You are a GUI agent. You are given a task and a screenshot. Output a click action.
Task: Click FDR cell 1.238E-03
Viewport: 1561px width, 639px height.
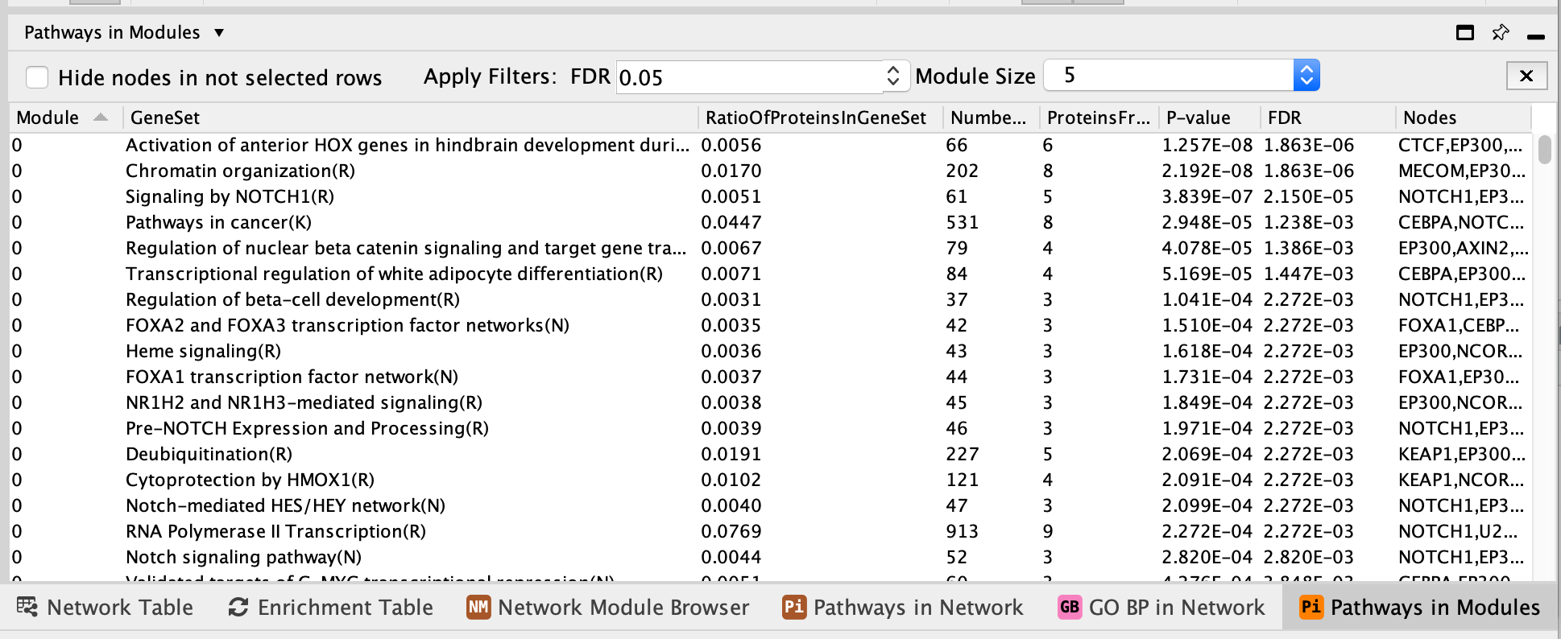click(x=1309, y=222)
